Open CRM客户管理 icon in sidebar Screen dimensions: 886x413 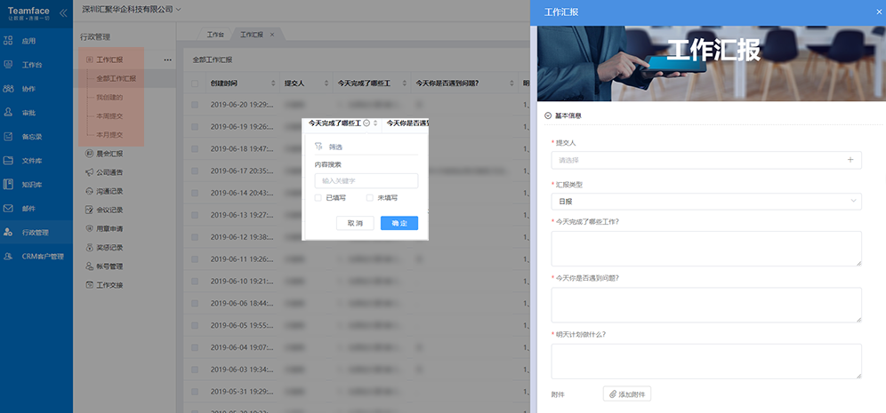8,256
